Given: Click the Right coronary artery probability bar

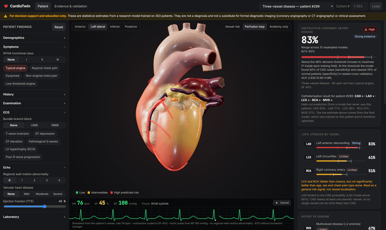Looking at the screenshot, I should coord(341,174).
